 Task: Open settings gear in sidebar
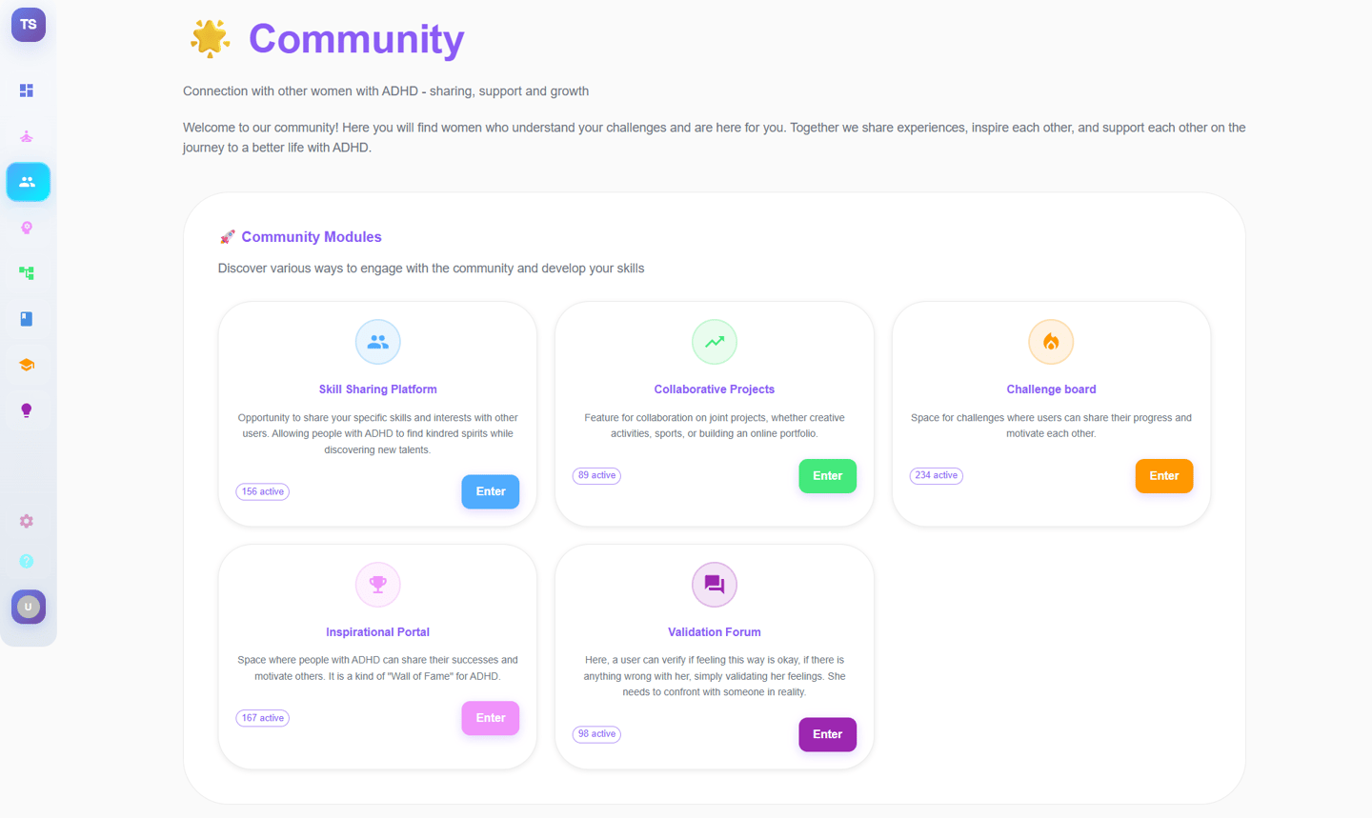pos(27,521)
